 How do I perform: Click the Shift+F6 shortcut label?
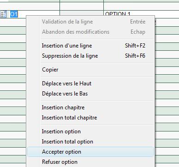click(x=135, y=56)
